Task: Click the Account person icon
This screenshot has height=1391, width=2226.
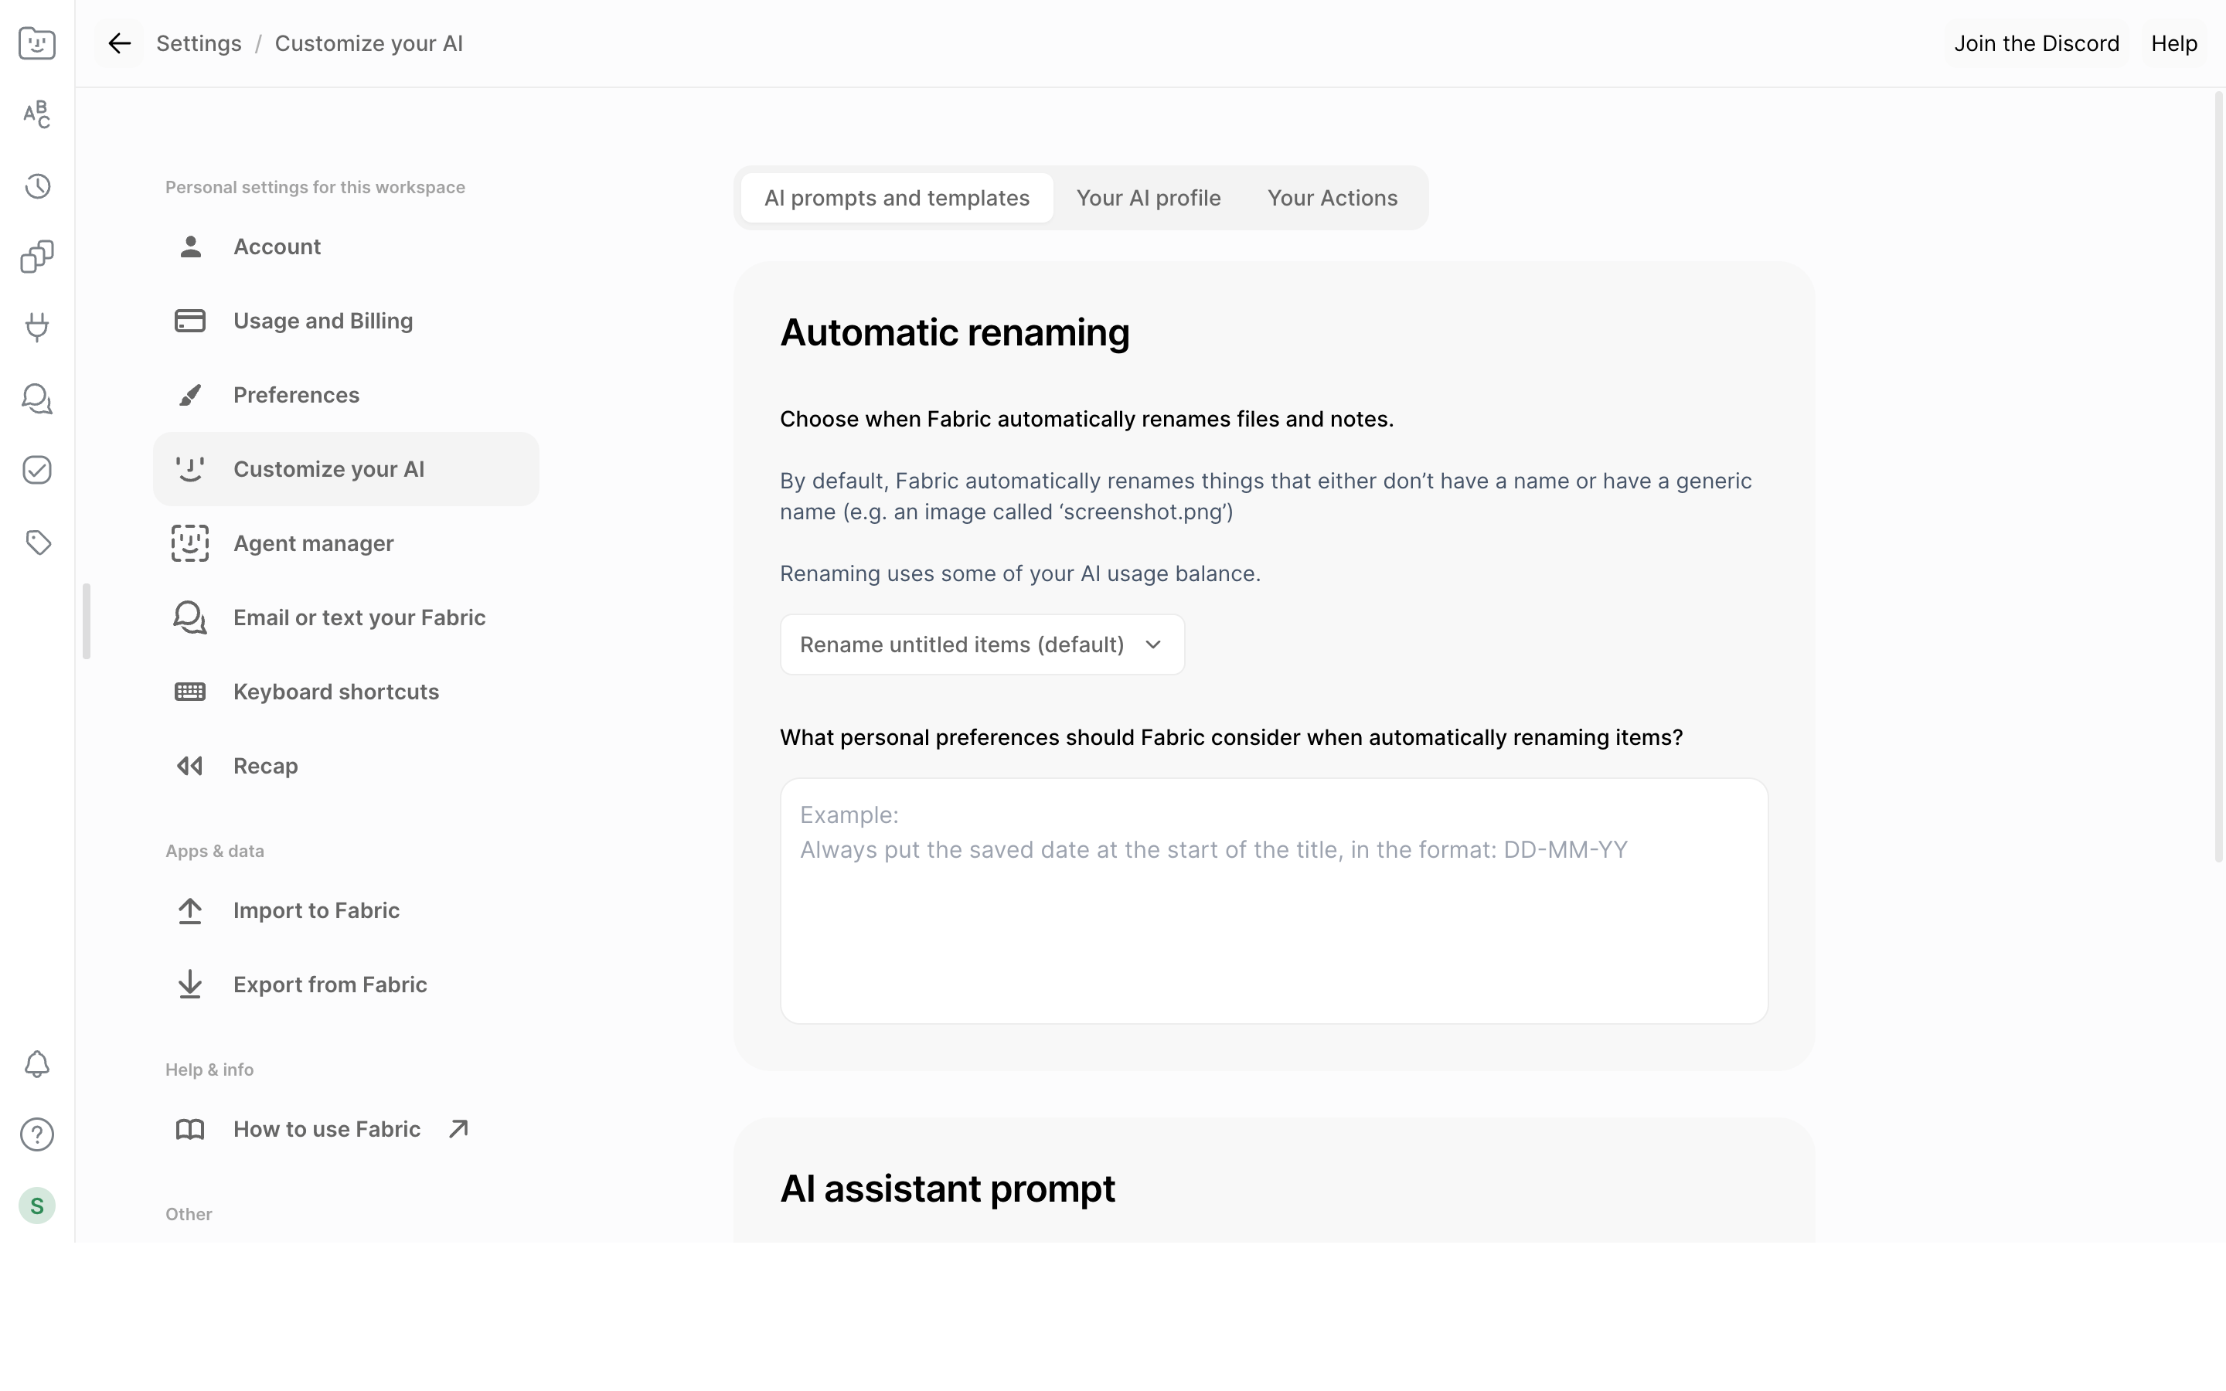Action: pos(190,247)
